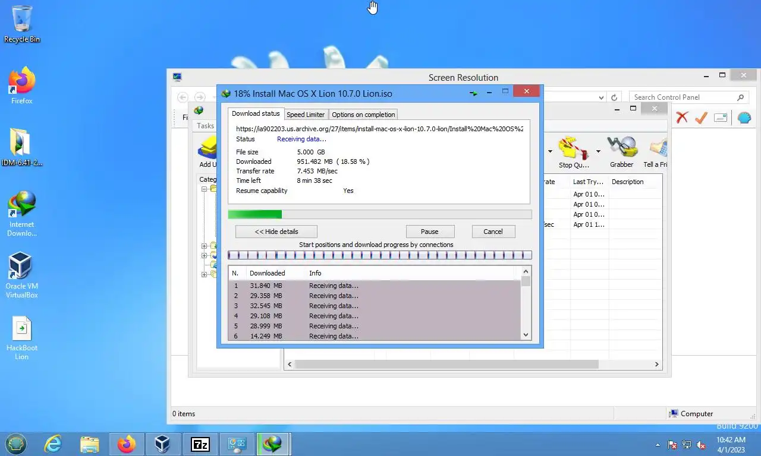Collapse the expanded node in the IDM Categories tree

(204, 189)
